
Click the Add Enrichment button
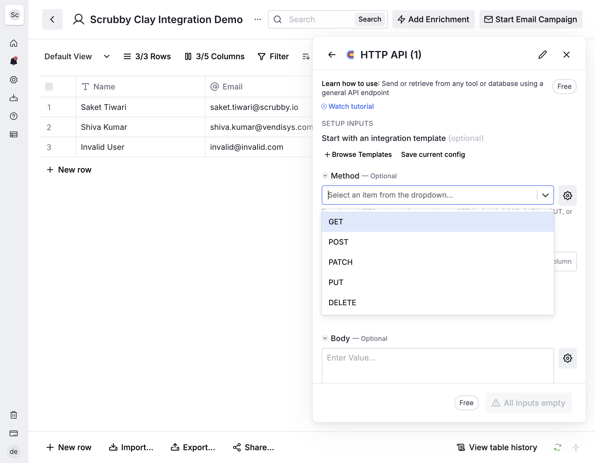(433, 19)
